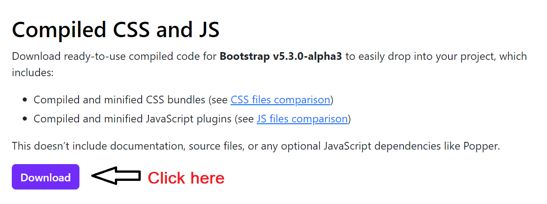Click the purple Download button

point(45,177)
